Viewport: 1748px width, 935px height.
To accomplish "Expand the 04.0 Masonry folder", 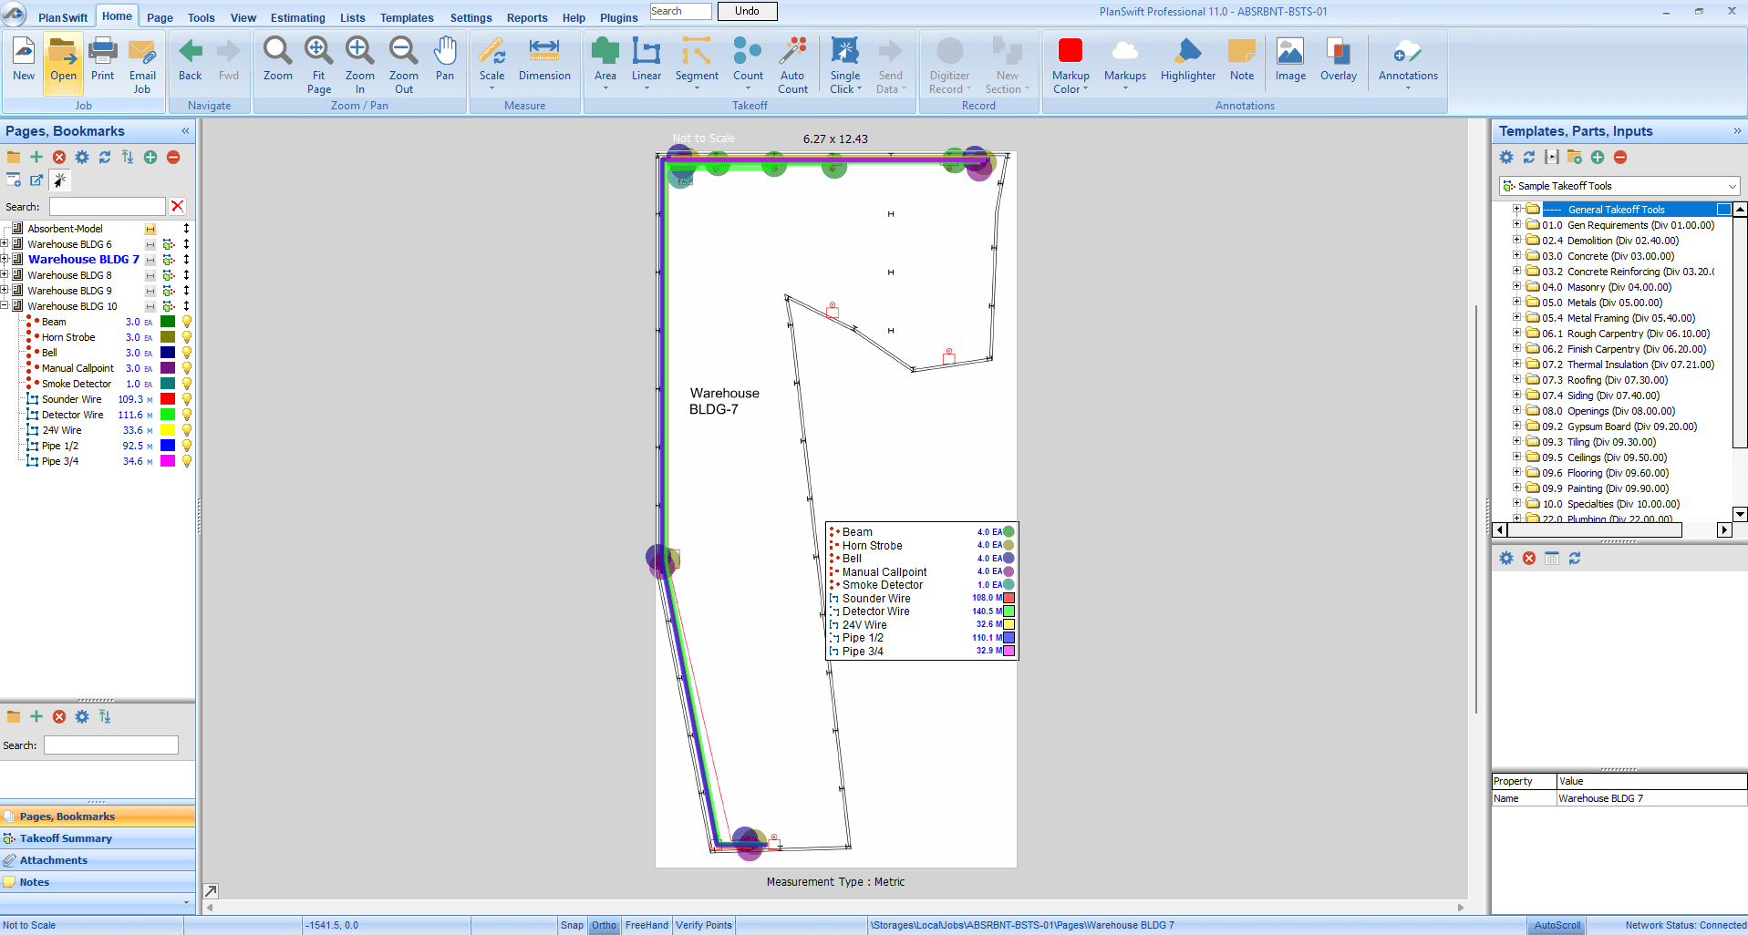I will point(1517,286).
